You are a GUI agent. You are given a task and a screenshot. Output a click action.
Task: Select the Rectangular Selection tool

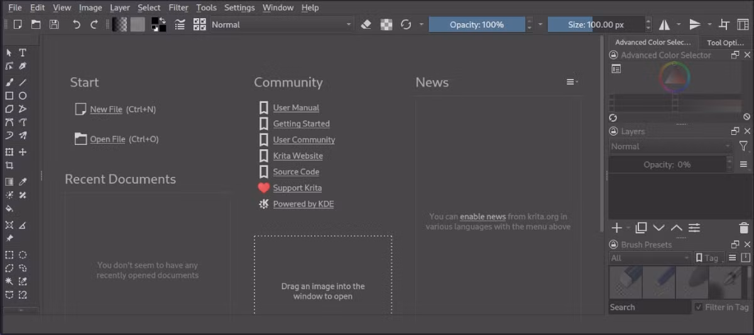[9, 255]
